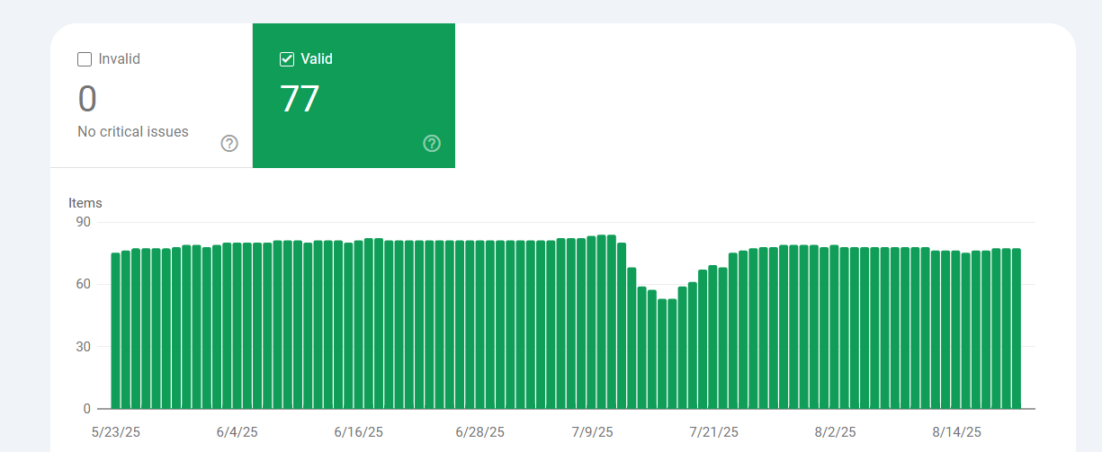Click the bar above 7/21/25 label
This screenshot has width=1102, height=452.
tap(713, 337)
